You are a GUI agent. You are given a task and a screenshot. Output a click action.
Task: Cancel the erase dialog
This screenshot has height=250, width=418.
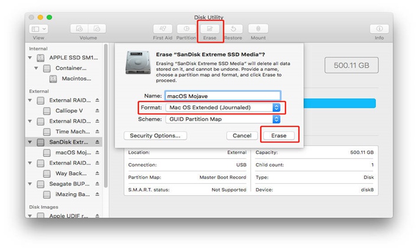(242, 136)
